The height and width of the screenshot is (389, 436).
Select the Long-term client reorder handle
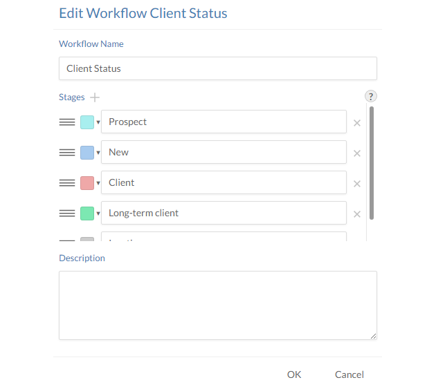(67, 214)
